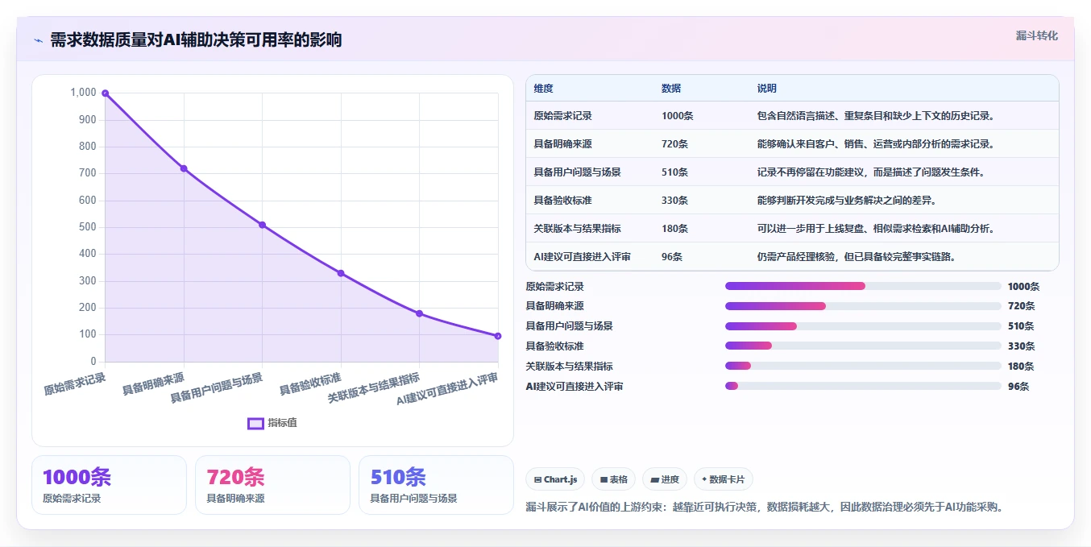Click the description starting 能够确认来自客户
The height and width of the screenshot is (547, 1091).
(x=876, y=144)
